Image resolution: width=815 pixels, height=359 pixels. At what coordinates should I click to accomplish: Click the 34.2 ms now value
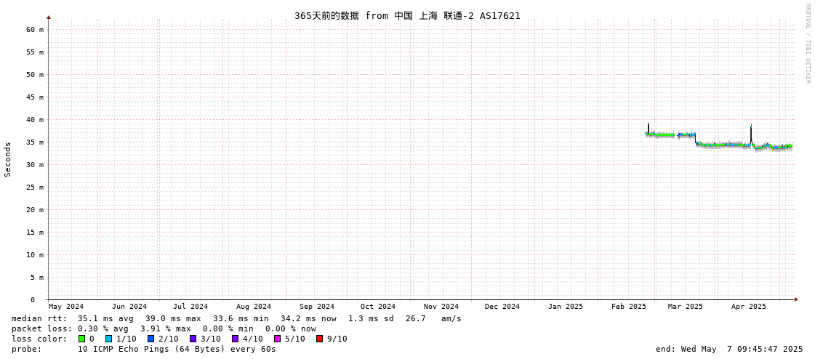coord(308,318)
